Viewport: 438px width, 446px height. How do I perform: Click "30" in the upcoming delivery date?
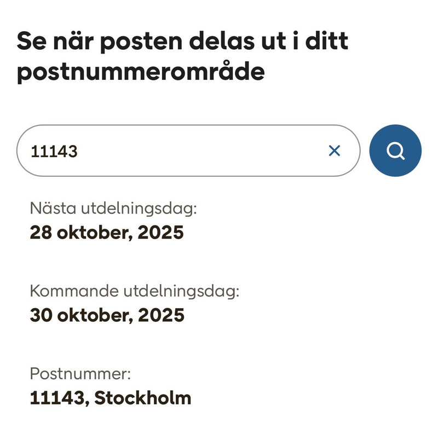41,315
